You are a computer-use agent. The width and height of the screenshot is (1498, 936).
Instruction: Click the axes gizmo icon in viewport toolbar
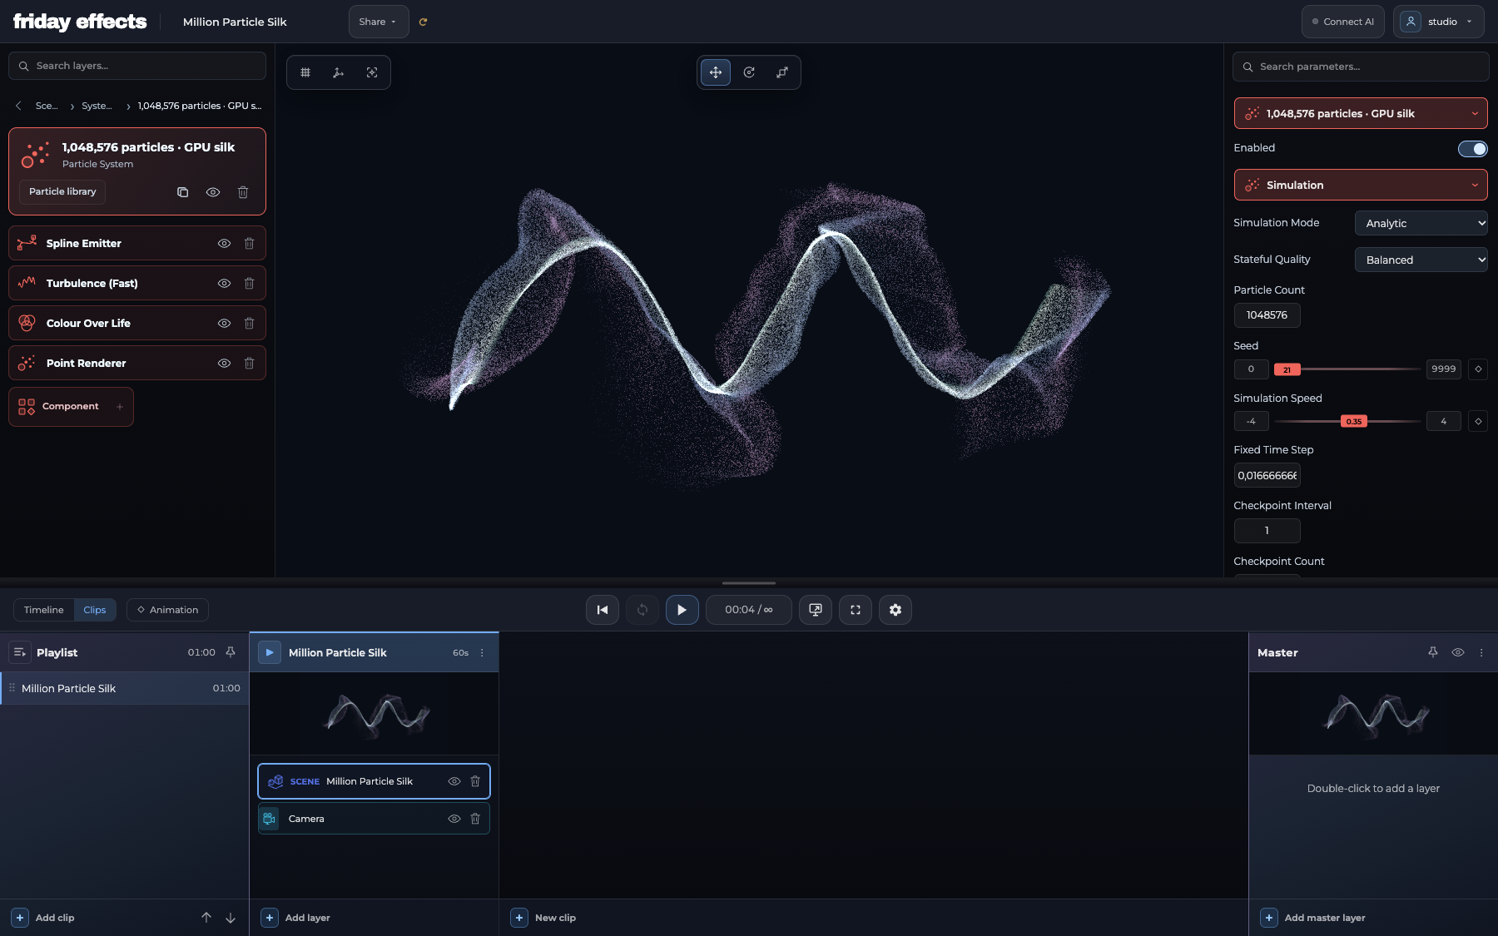[339, 72]
